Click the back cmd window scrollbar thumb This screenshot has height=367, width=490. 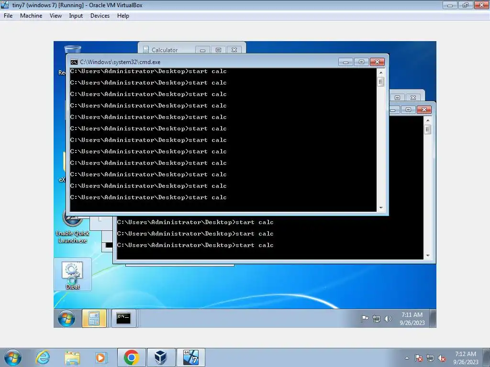click(428, 129)
